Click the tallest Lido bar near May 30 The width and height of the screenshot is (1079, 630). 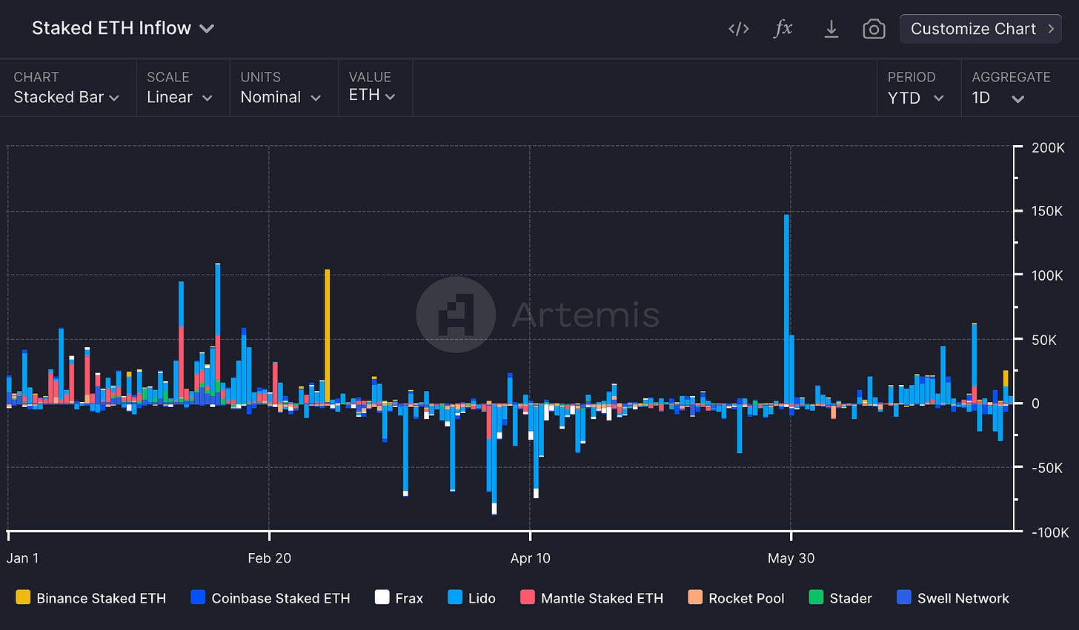pyautogui.click(x=786, y=309)
